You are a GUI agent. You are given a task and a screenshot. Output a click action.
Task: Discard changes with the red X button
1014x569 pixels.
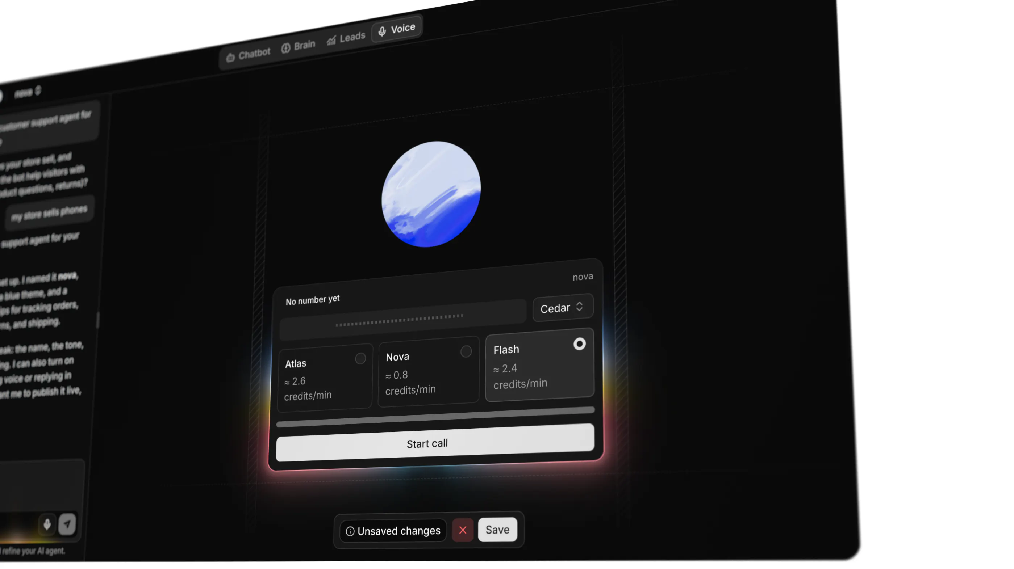463,531
